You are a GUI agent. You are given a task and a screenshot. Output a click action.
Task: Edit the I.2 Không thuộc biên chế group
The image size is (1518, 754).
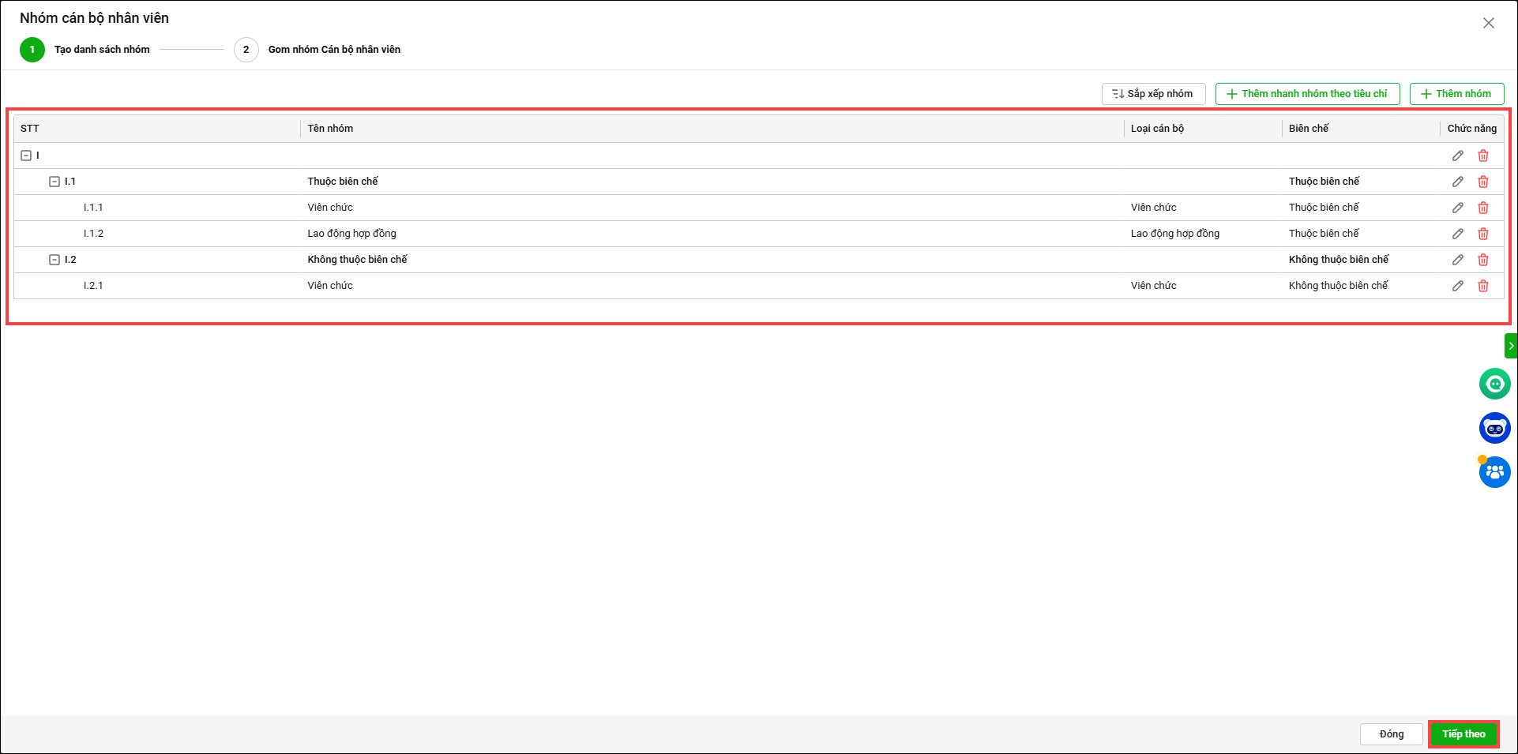[x=1457, y=260]
